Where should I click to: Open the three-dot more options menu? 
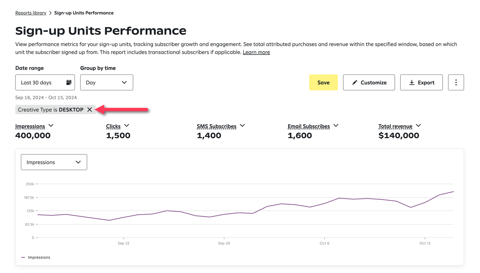[x=456, y=82]
